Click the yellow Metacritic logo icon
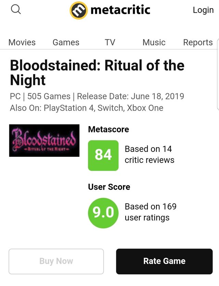 (x=79, y=10)
